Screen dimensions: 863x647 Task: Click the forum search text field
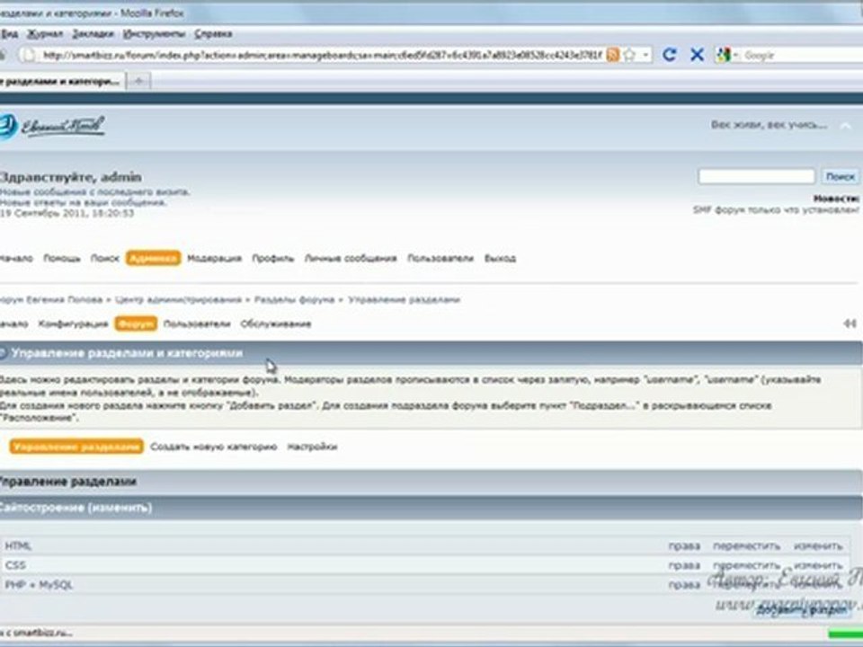point(756,176)
